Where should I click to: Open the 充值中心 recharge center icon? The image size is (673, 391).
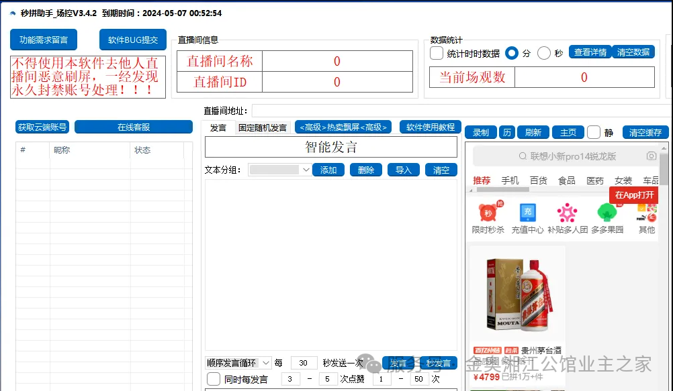[x=527, y=213]
